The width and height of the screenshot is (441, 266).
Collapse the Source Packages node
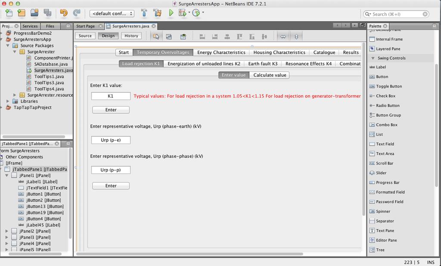tap(8, 46)
